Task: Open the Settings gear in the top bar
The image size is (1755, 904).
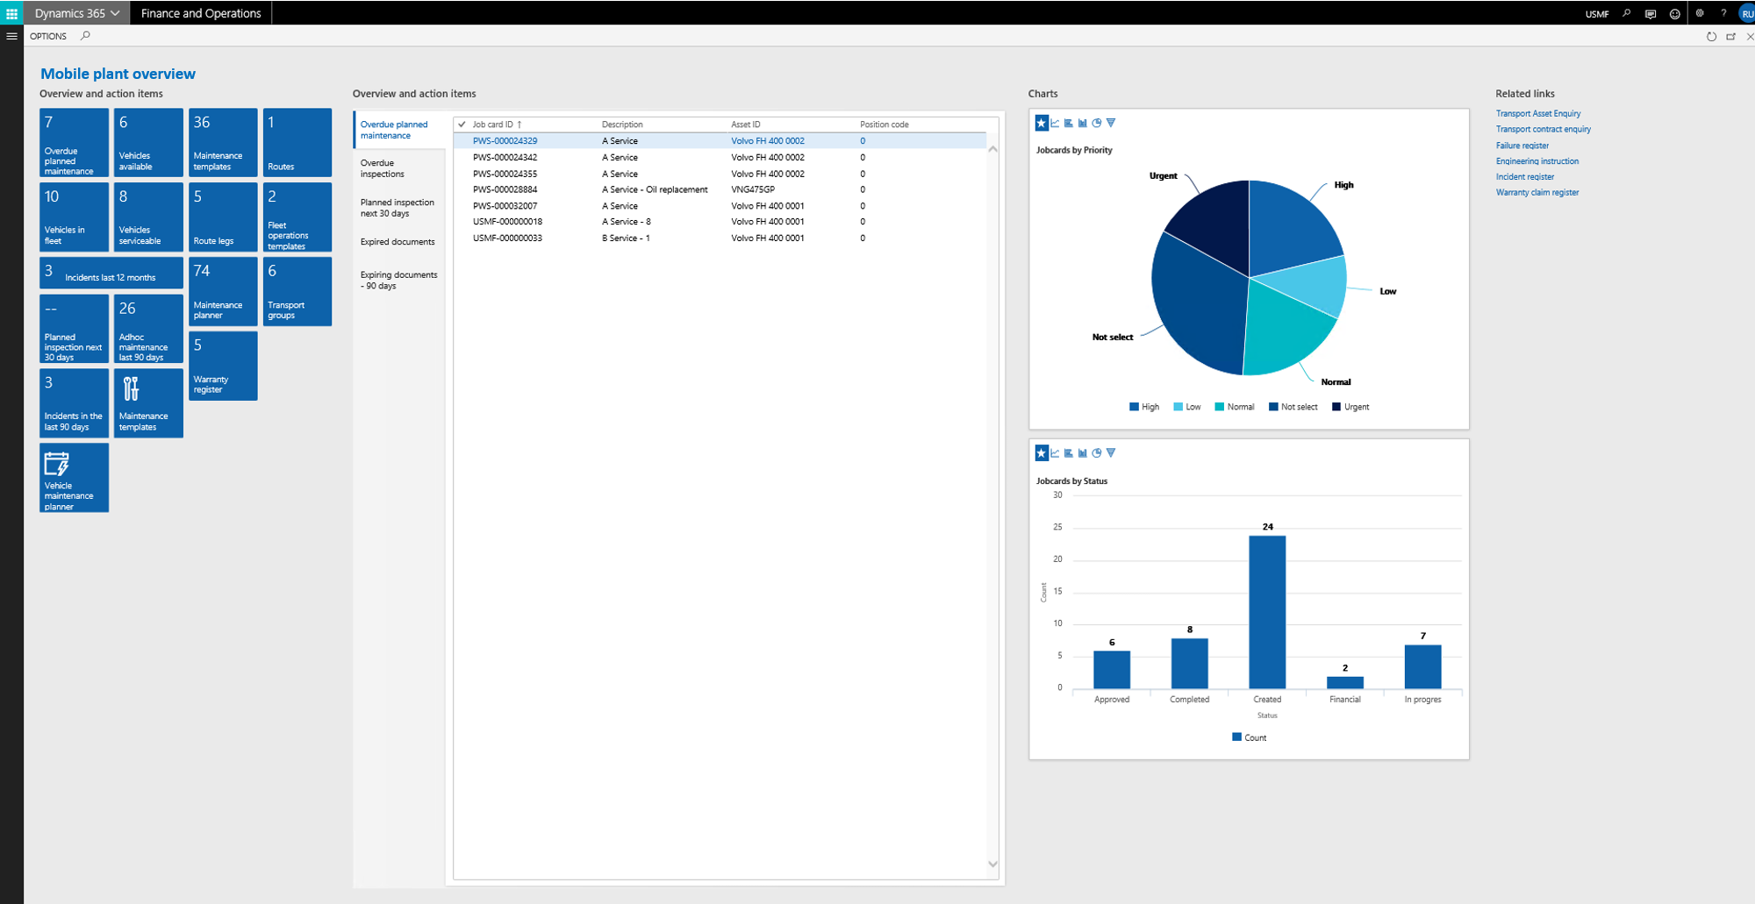Action: [x=1700, y=13]
